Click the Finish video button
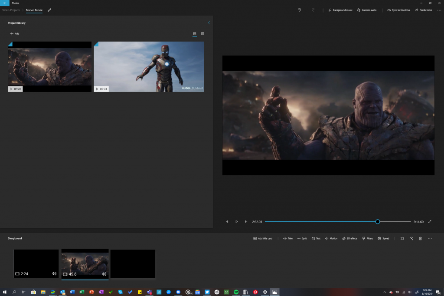444x296 pixels. pyautogui.click(x=423, y=10)
